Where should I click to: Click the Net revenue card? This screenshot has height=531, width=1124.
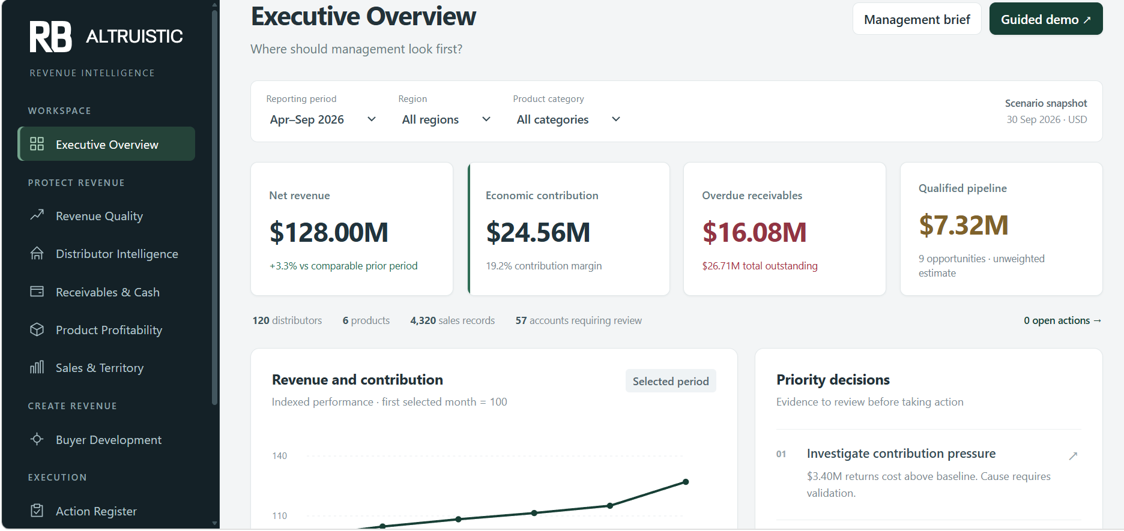[352, 229]
